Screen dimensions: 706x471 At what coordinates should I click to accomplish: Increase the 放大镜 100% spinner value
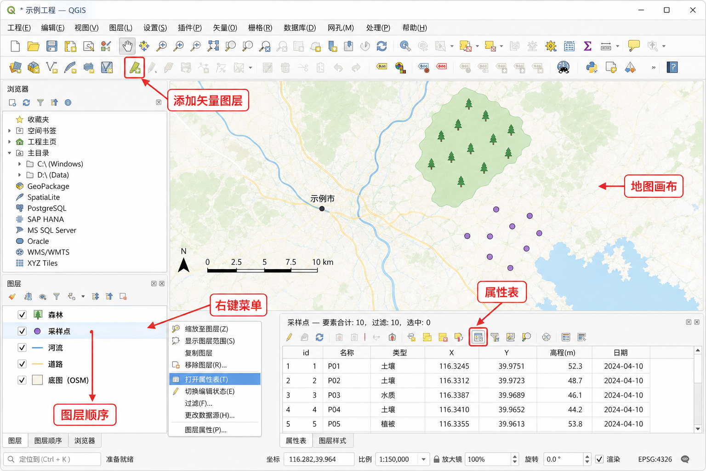tap(515, 456)
